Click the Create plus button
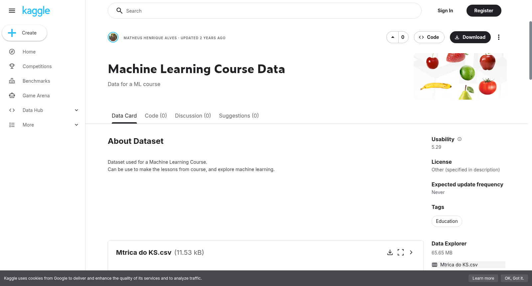Screen dimensions: 532x286 click(x=24, y=33)
